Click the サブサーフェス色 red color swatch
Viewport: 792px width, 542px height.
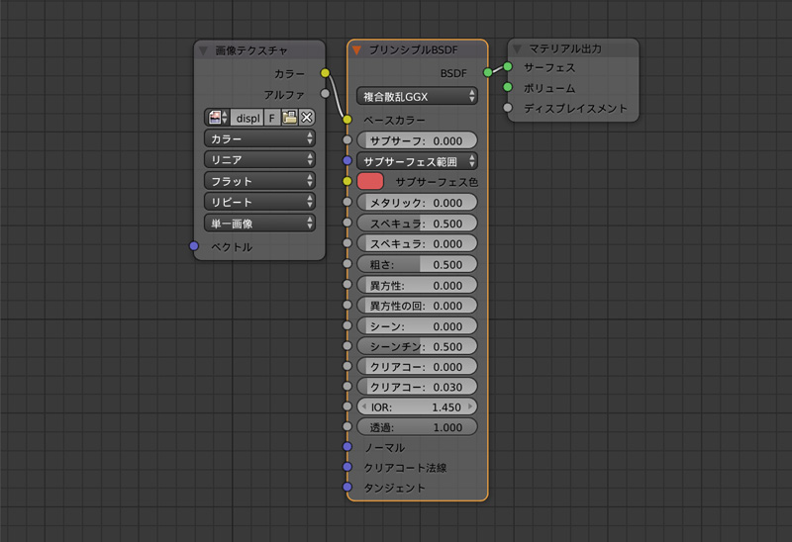point(369,181)
